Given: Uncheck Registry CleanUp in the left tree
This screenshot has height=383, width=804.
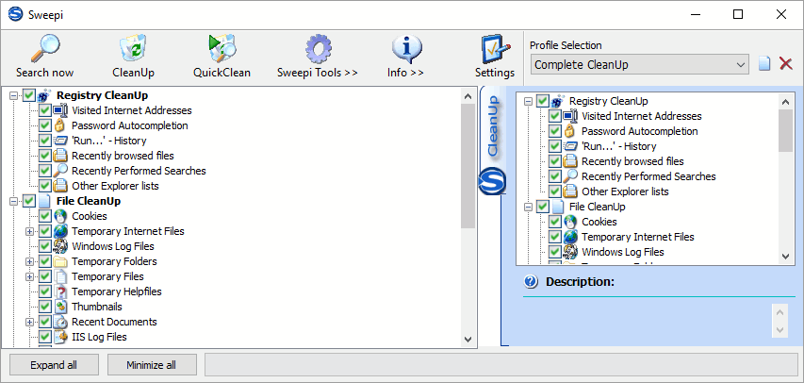Looking at the screenshot, I should 28,95.
